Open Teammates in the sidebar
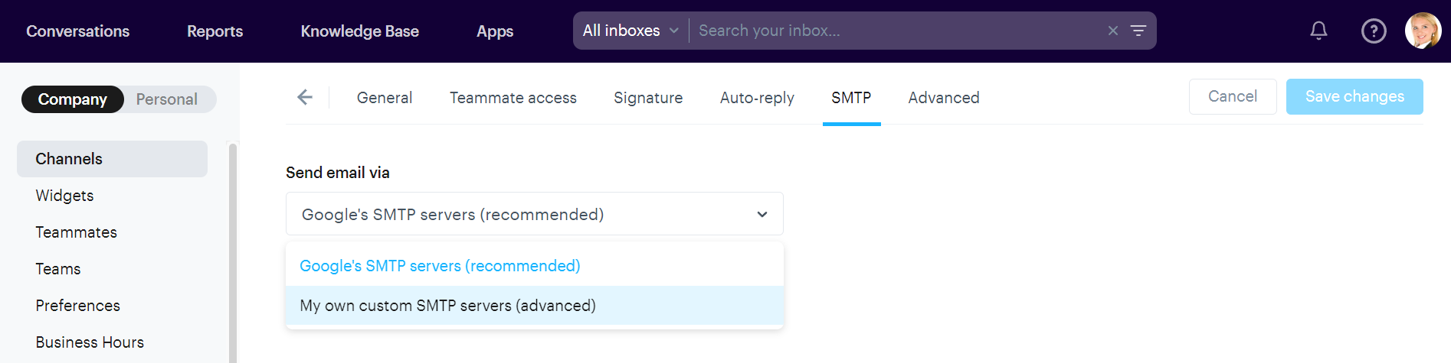 click(77, 232)
